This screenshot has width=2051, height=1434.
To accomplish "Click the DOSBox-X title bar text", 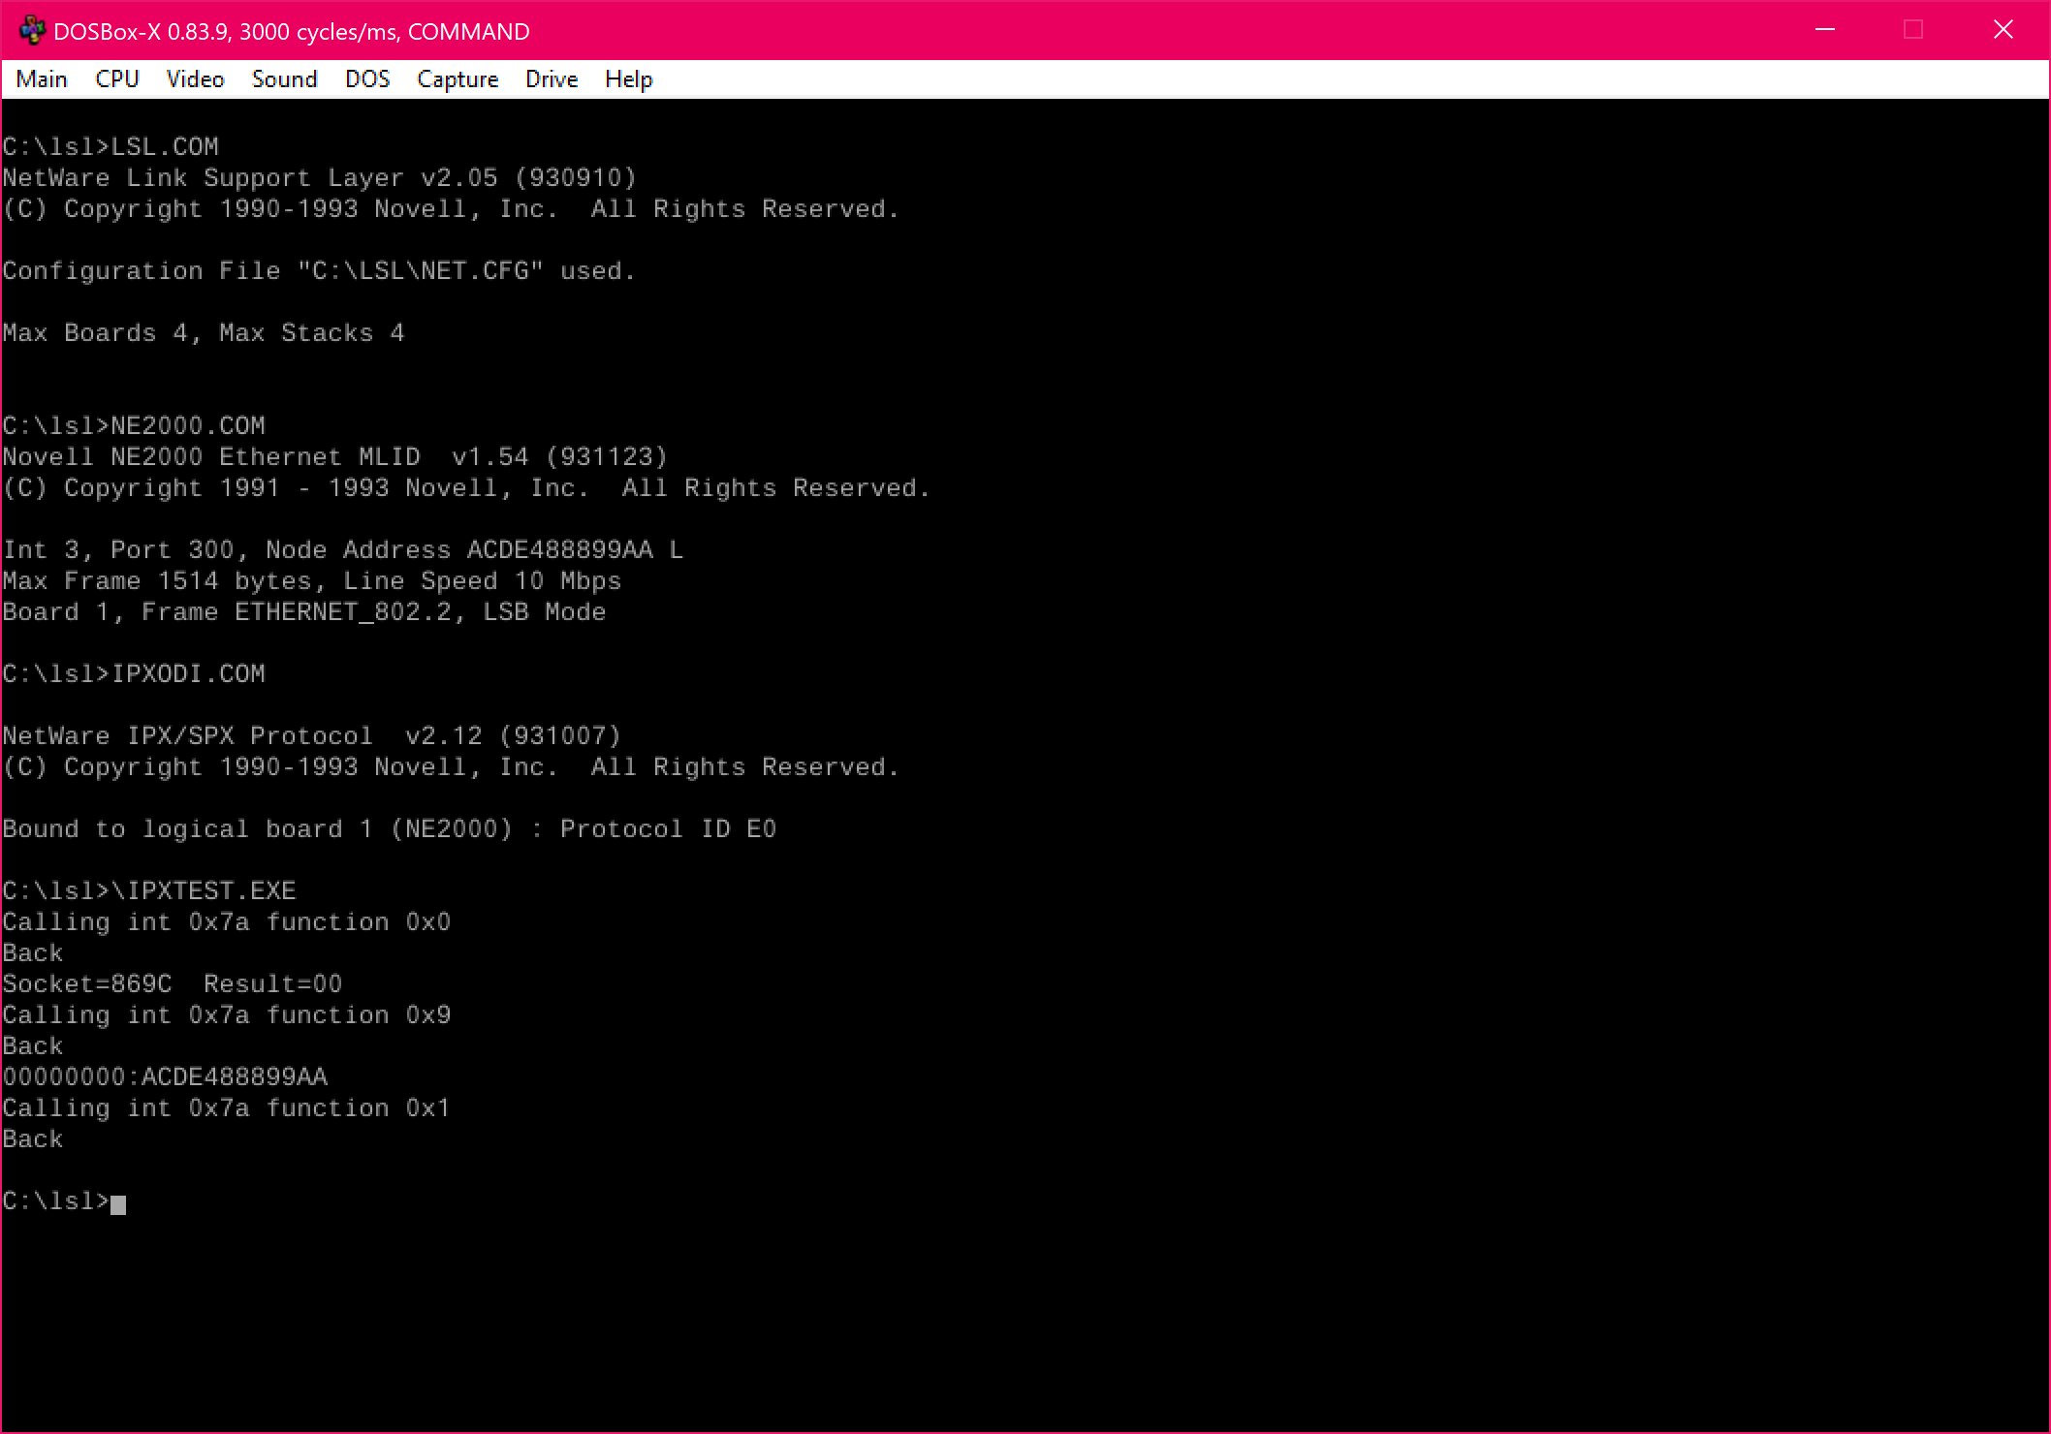I will click(293, 30).
